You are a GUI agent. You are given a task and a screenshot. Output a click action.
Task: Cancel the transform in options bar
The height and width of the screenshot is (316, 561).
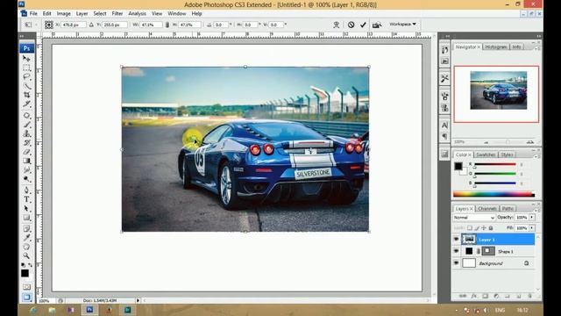pyautogui.click(x=351, y=25)
